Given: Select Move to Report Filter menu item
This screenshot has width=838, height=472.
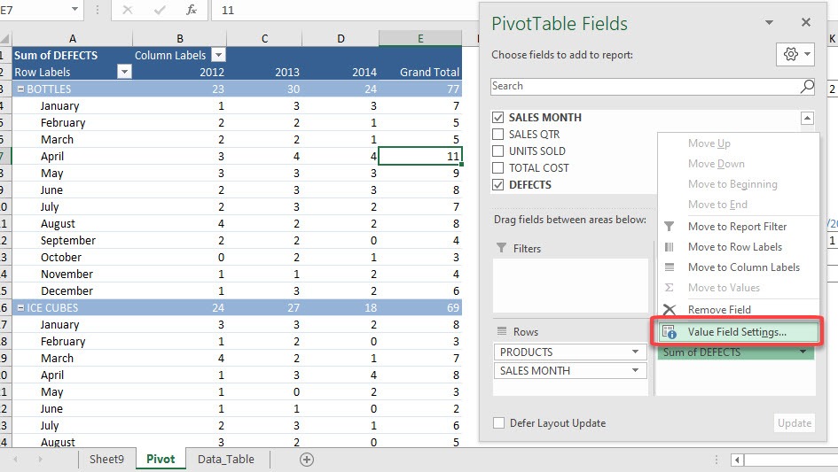Looking at the screenshot, I should (738, 227).
